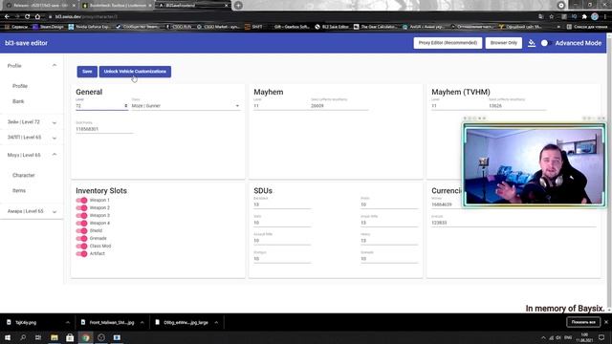Select Proxy Editor (Recommended) mode
612x344 pixels.
(448, 43)
